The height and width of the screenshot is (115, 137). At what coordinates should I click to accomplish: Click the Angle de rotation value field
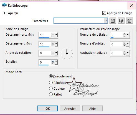coord(45,53)
